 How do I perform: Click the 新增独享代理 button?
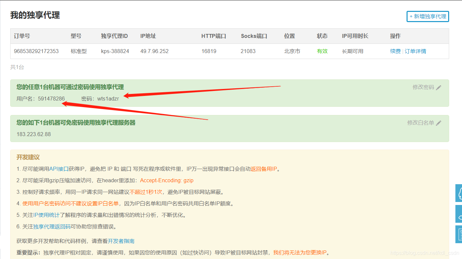pos(428,16)
